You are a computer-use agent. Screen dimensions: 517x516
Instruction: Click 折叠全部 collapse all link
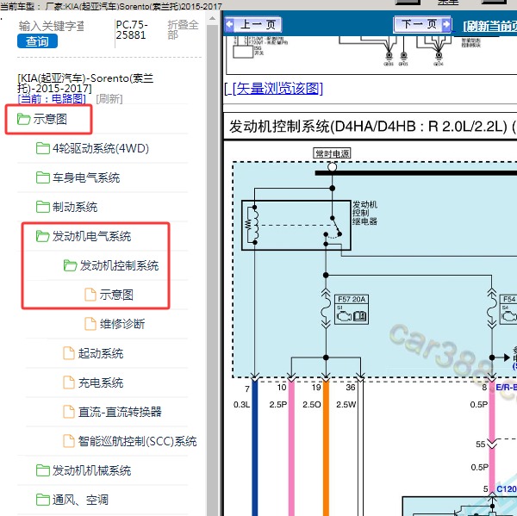click(x=183, y=29)
